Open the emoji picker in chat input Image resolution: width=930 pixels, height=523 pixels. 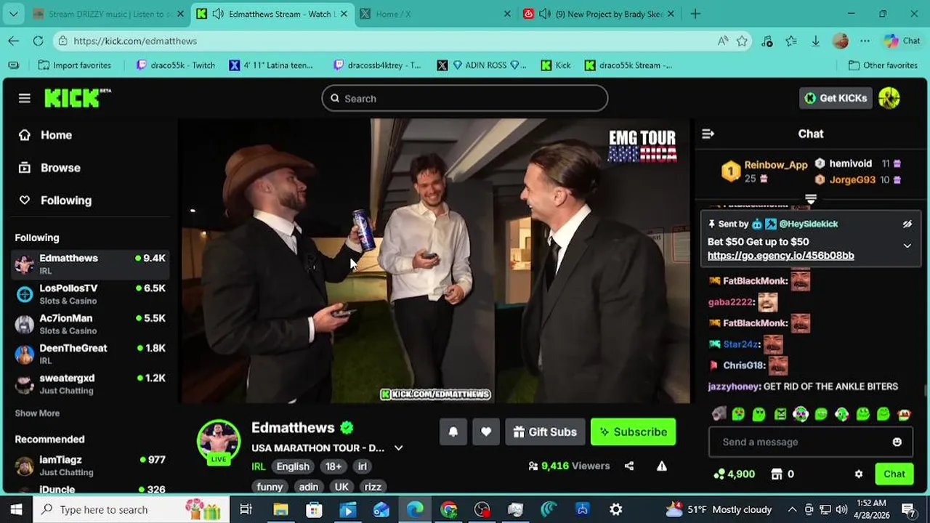897,442
